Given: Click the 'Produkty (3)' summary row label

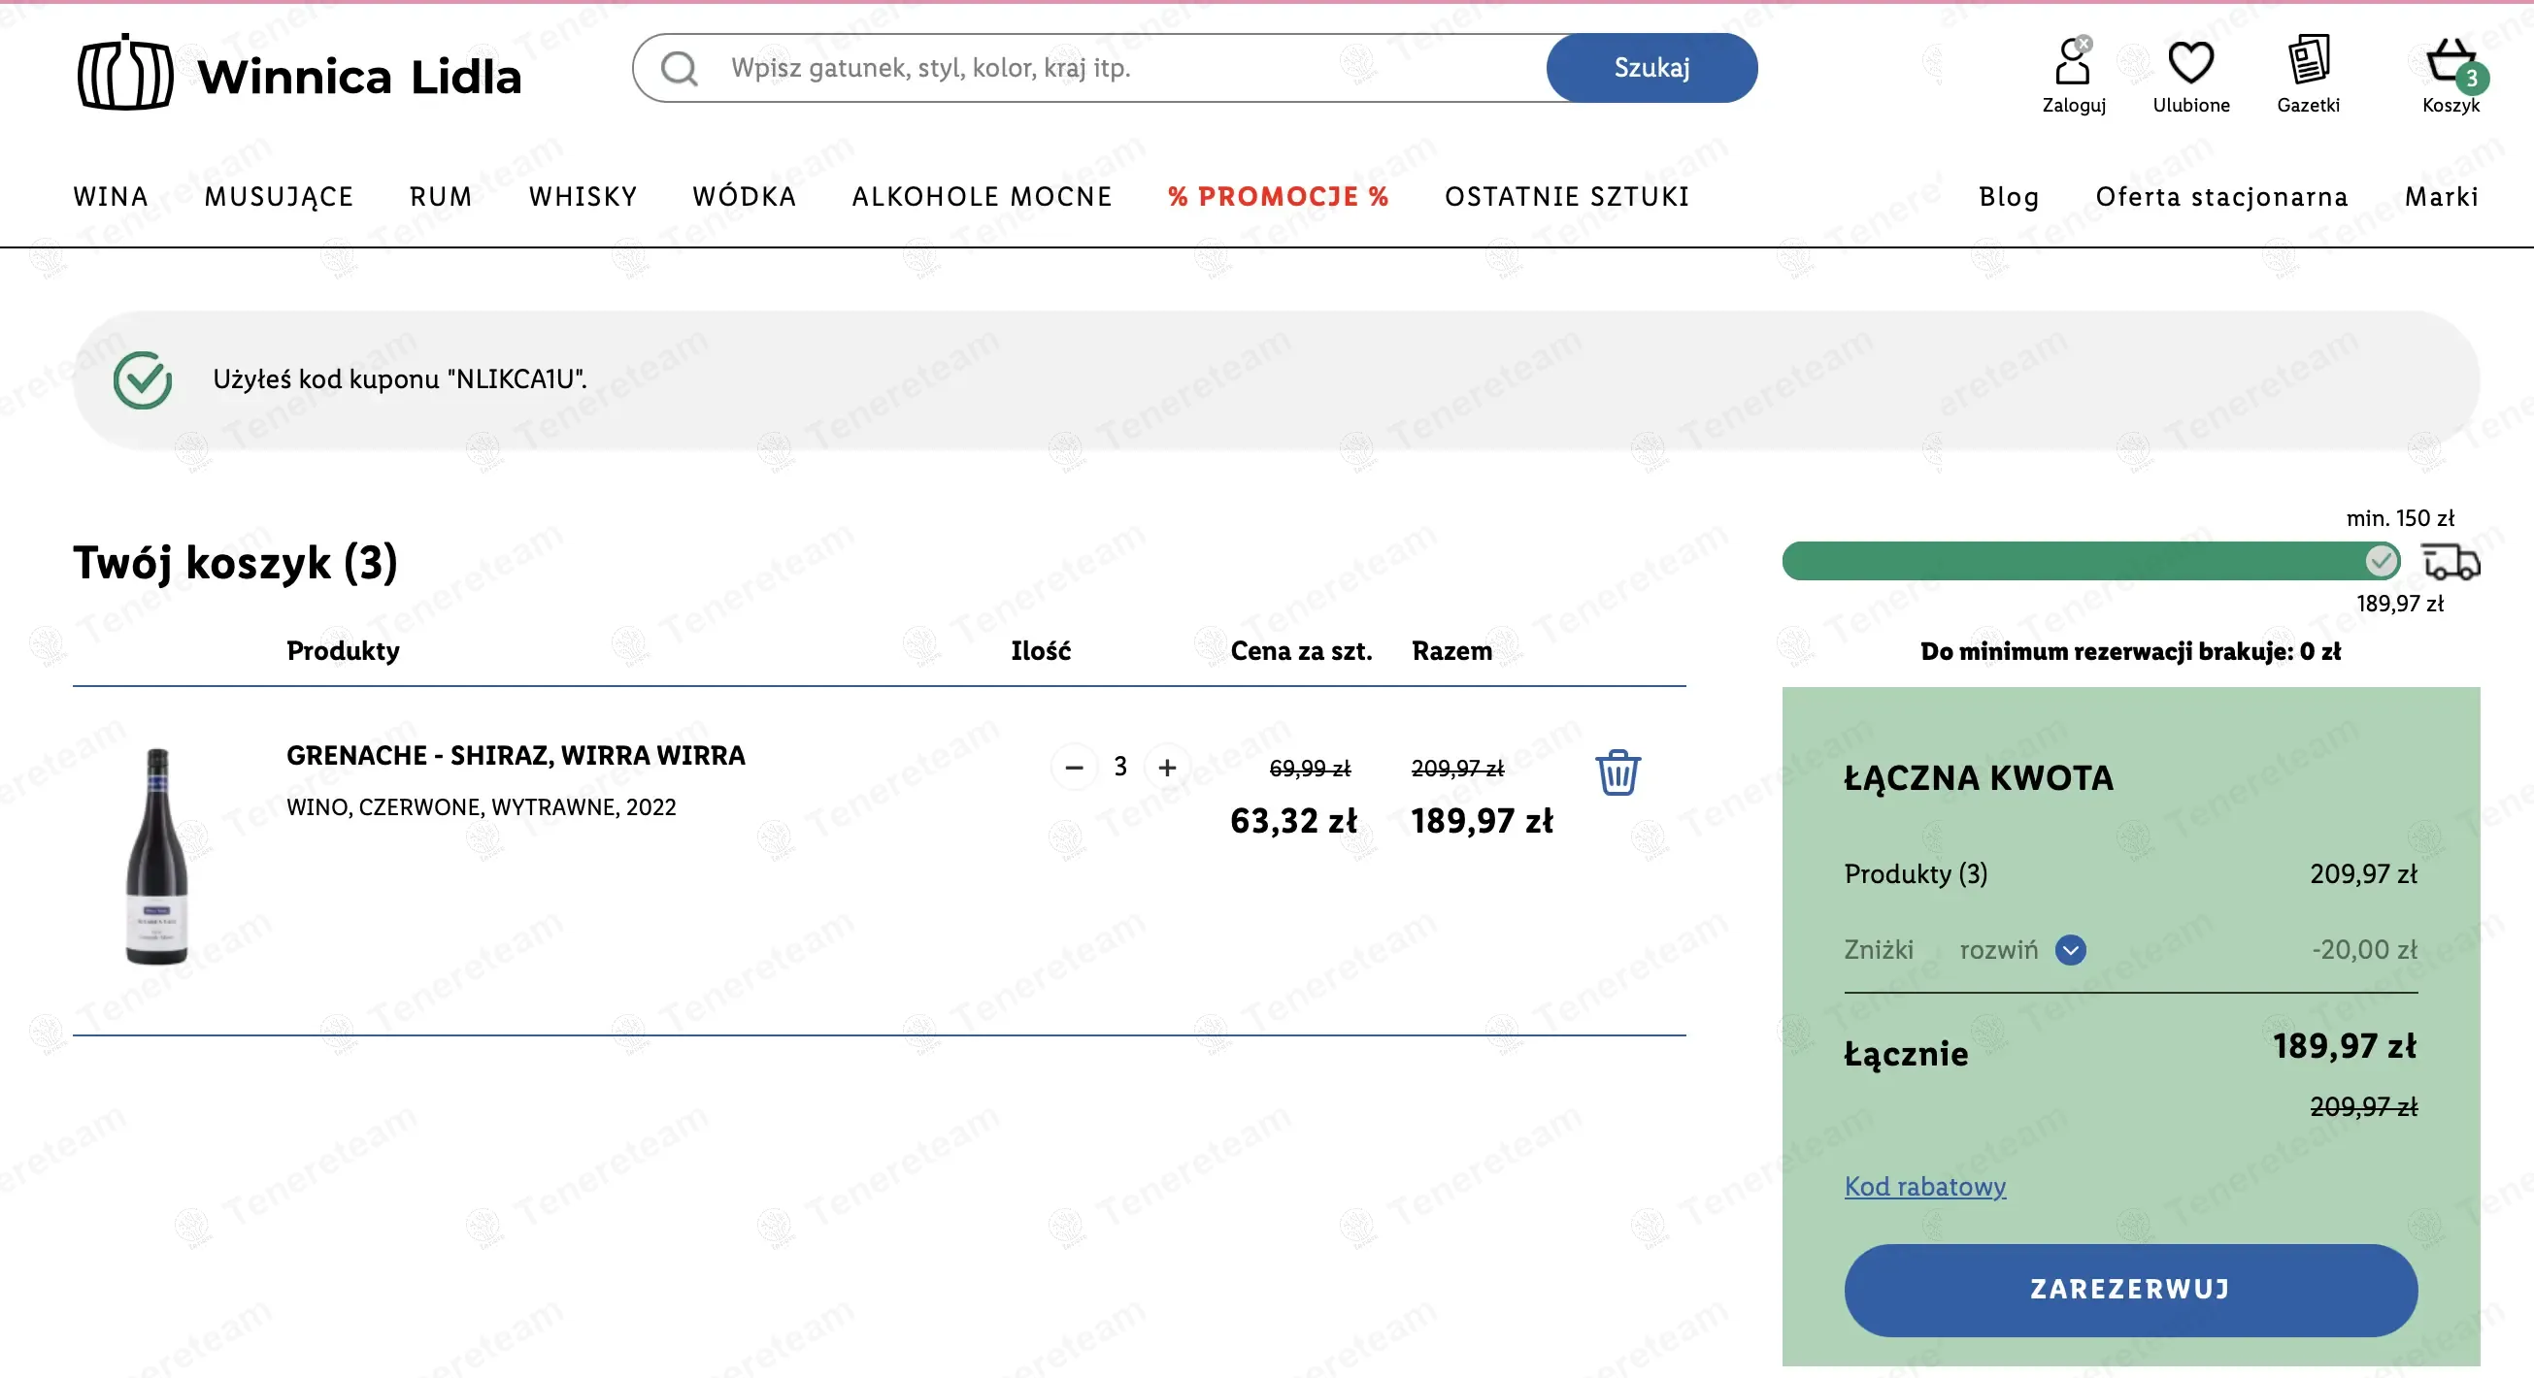Looking at the screenshot, I should (x=1916, y=873).
